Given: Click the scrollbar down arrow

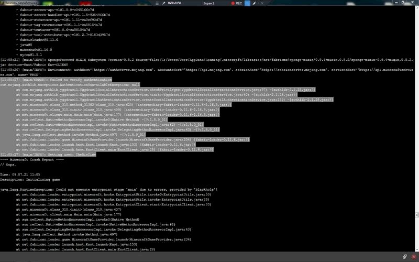Looking at the screenshot, I should 416,248.
